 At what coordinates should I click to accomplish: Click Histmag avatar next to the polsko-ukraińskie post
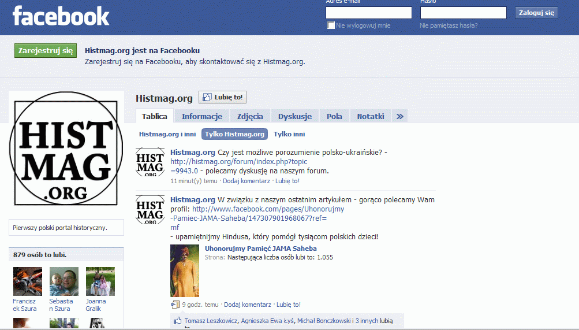[150, 162]
